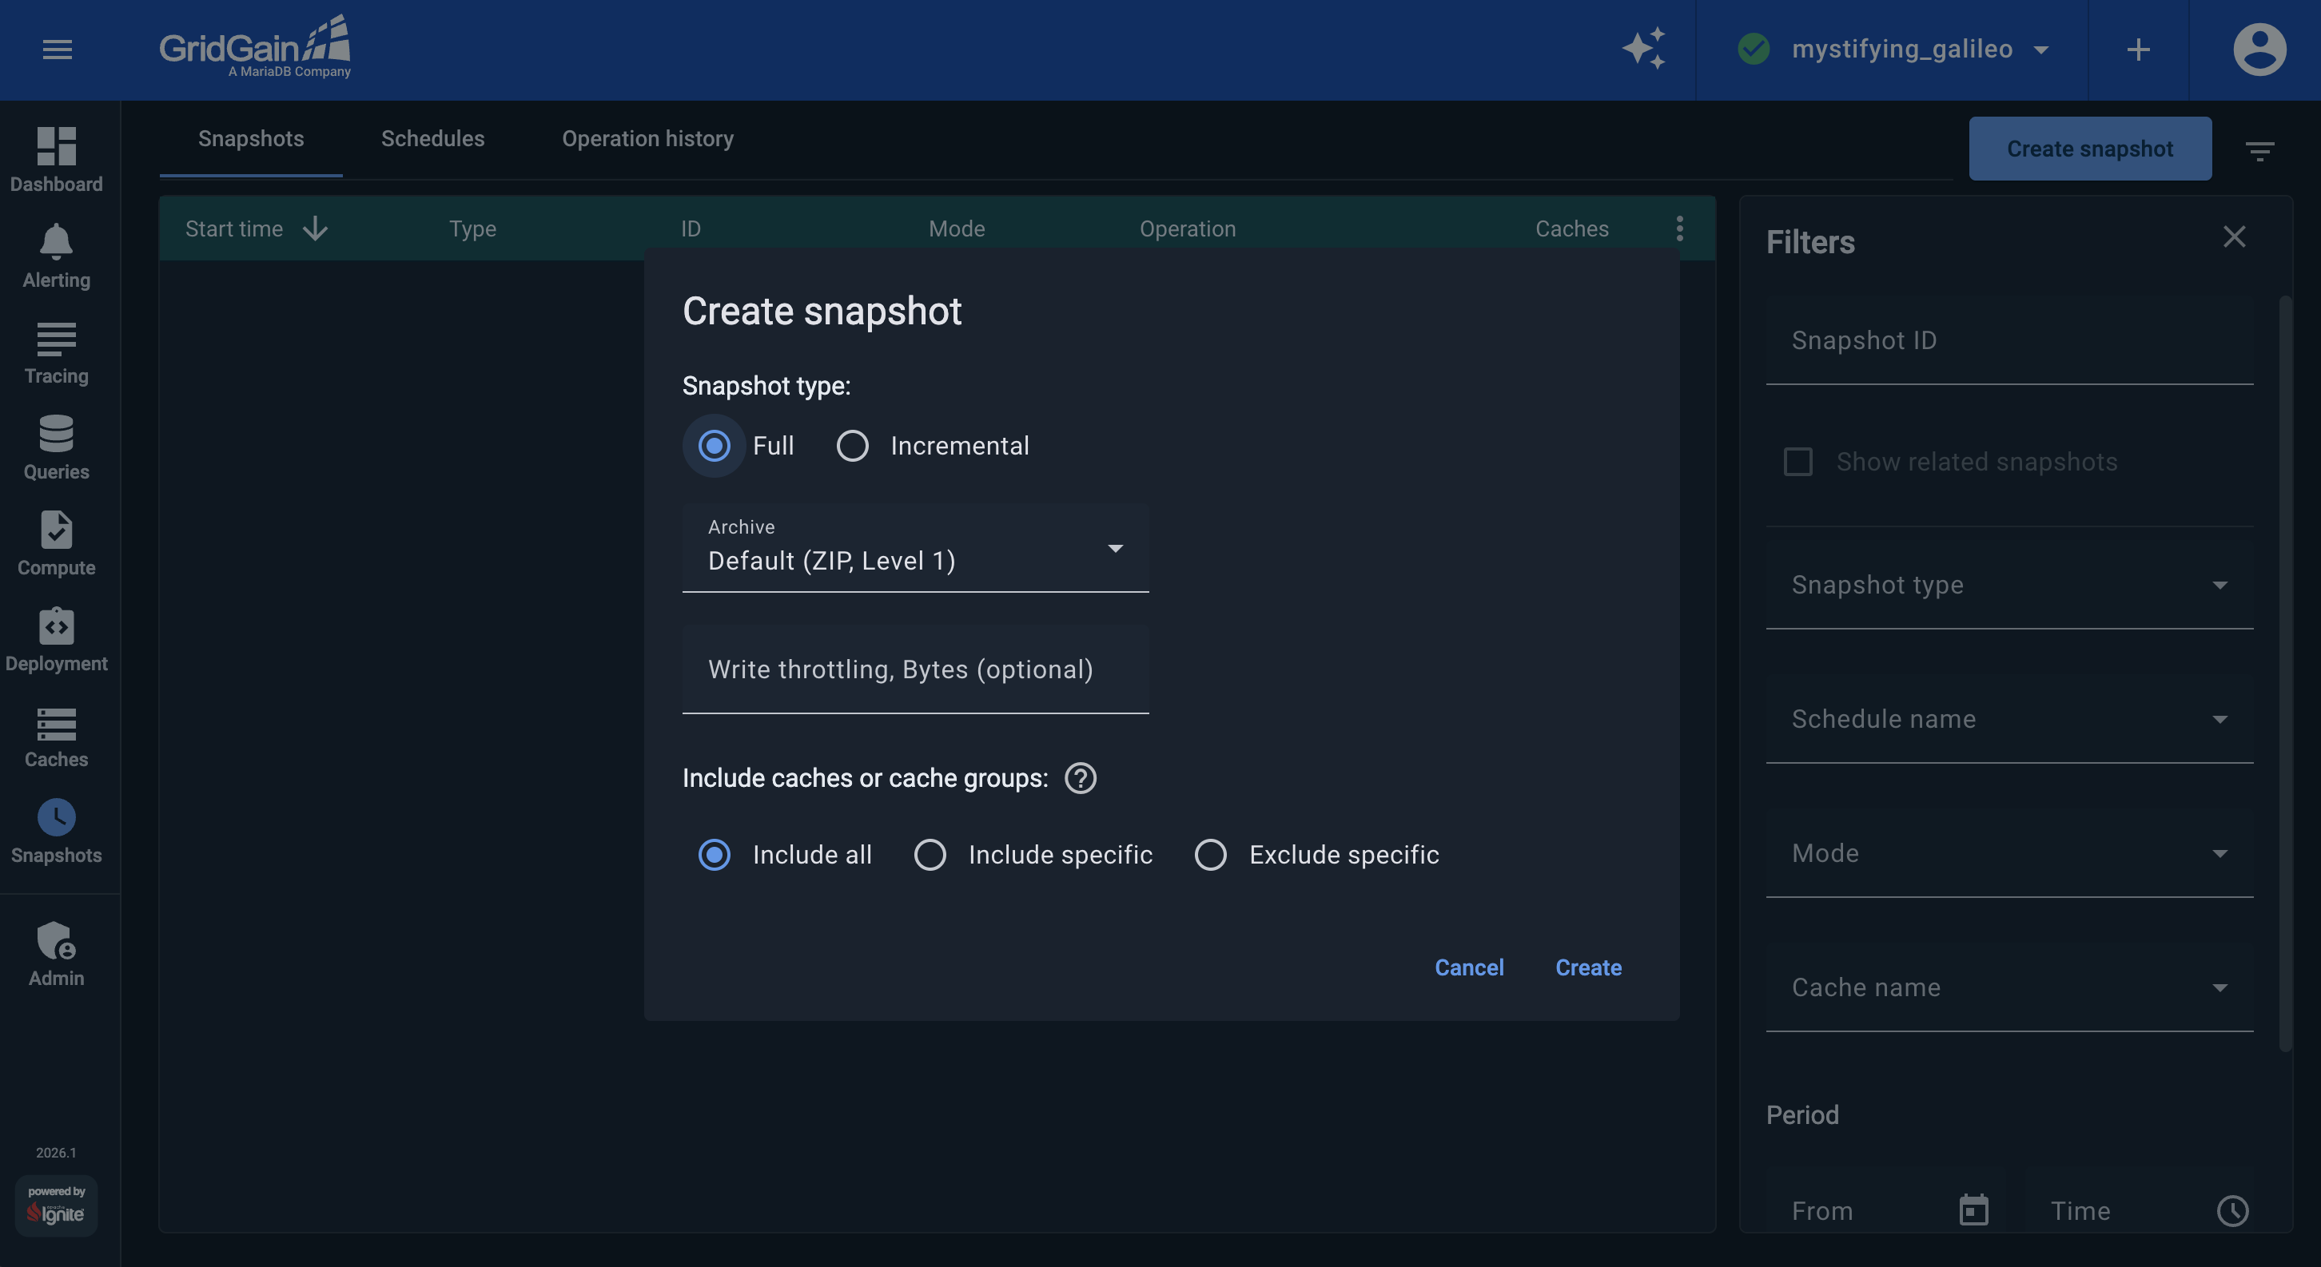Image resolution: width=2321 pixels, height=1267 pixels.
Task: Open Snapshots clock icon in the sidebar
Action: click(56, 816)
